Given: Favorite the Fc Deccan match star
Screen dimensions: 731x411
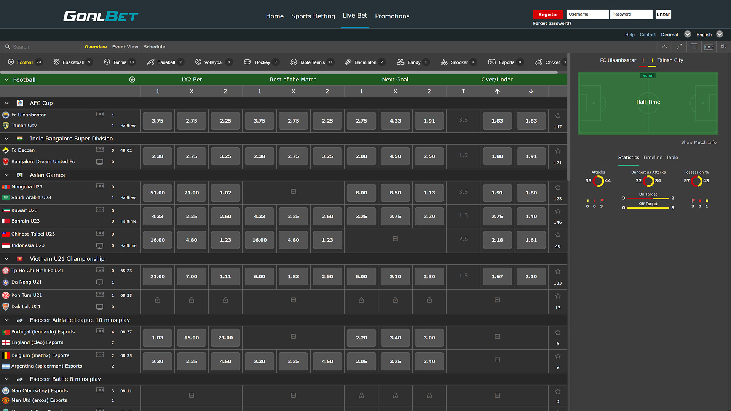Looking at the screenshot, I should [x=558, y=151].
